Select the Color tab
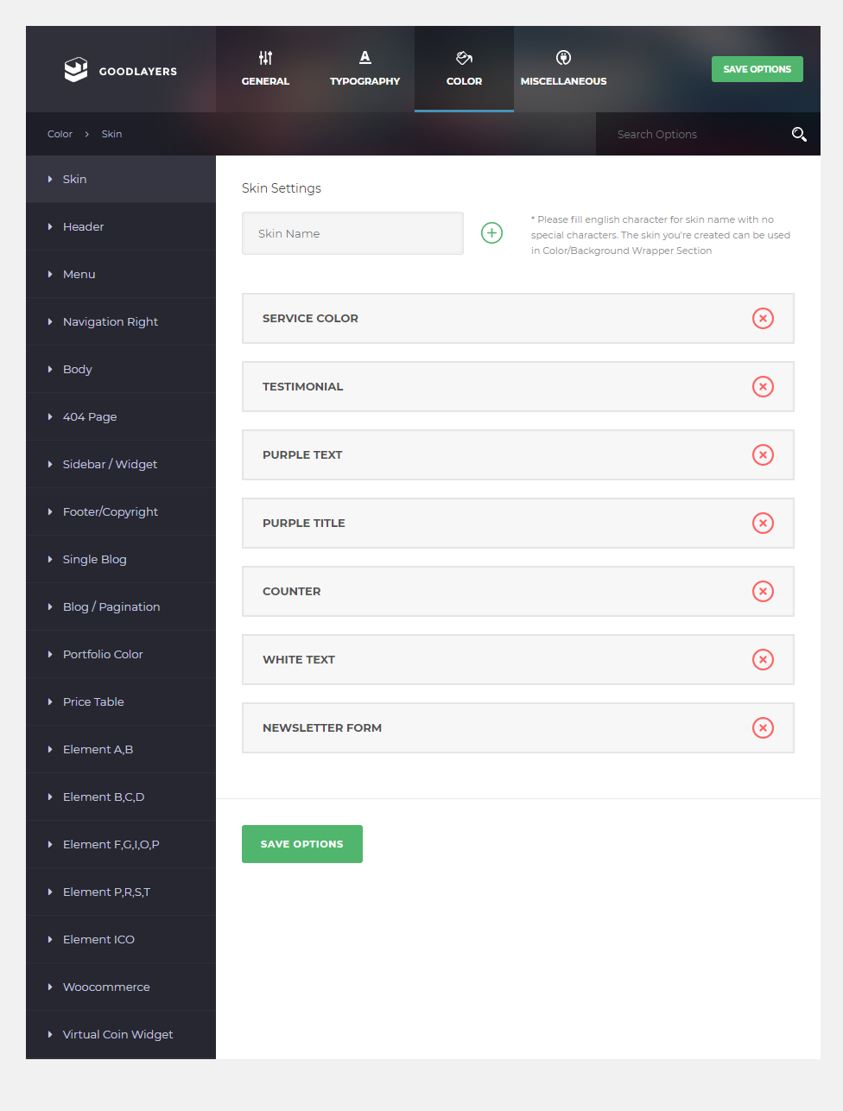 464,69
